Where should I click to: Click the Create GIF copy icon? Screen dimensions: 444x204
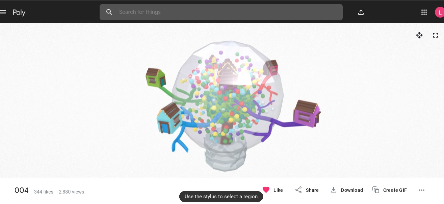(x=376, y=190)
